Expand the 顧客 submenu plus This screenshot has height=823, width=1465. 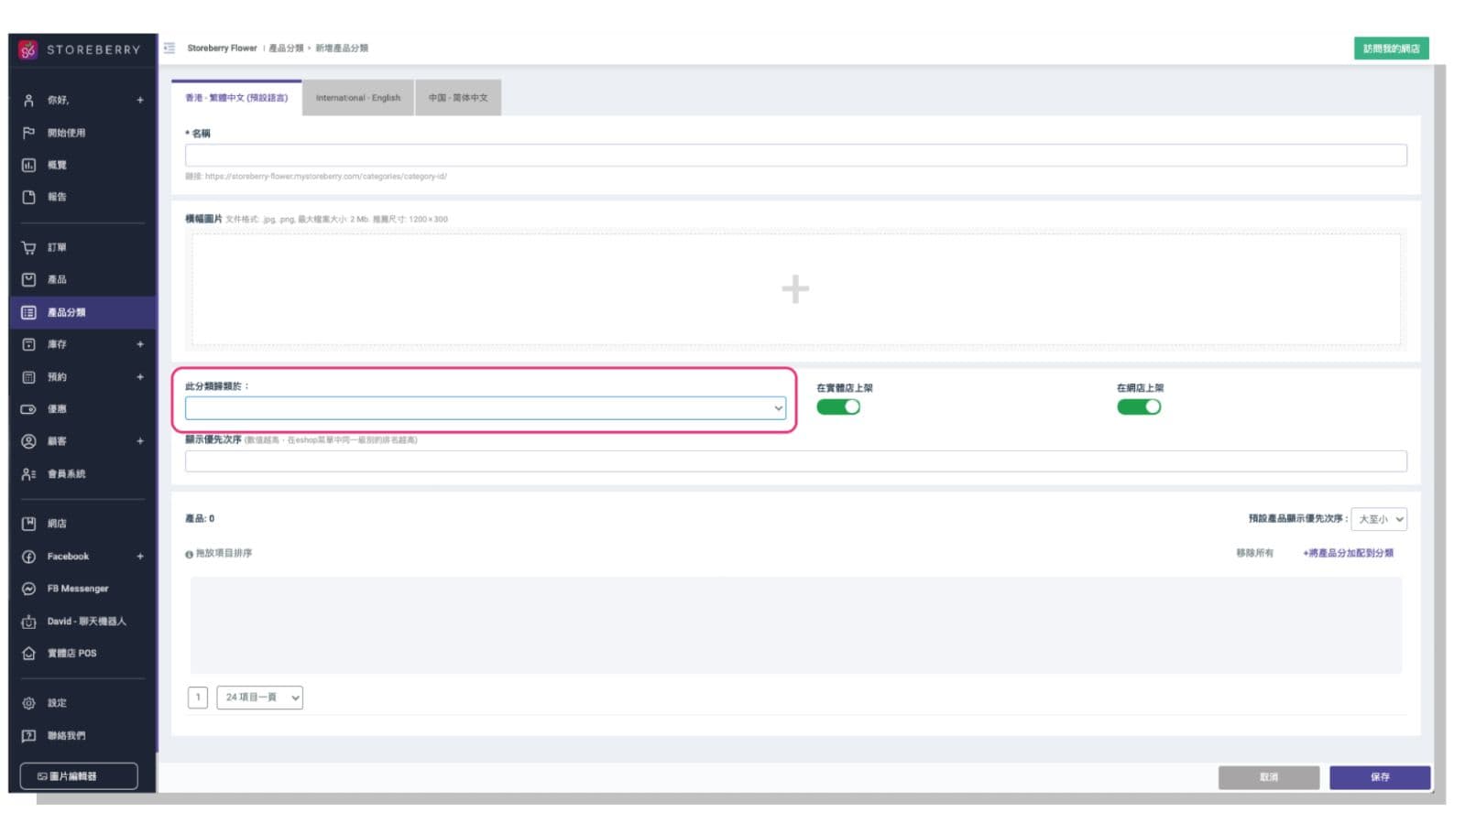click(140, 441)
